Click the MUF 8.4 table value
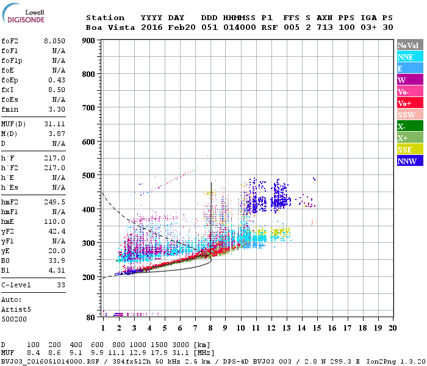Image resolution: width=427 pixels, height=366 pixels. point(33,353)
